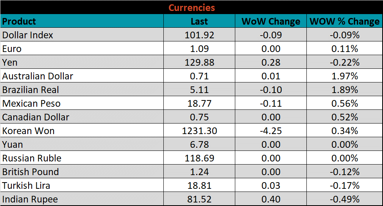Select the Product column header
The width and height of the screenshot is (383, 206).
click(19, 21)
